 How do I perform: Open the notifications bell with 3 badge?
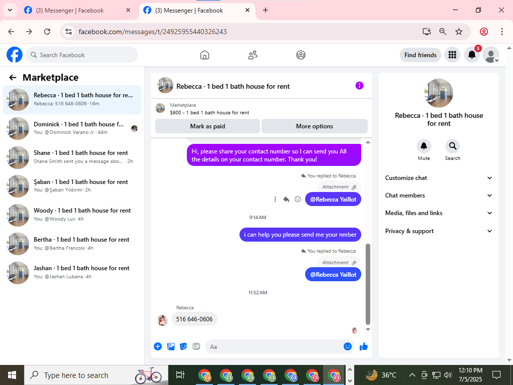tap(472, 55)
